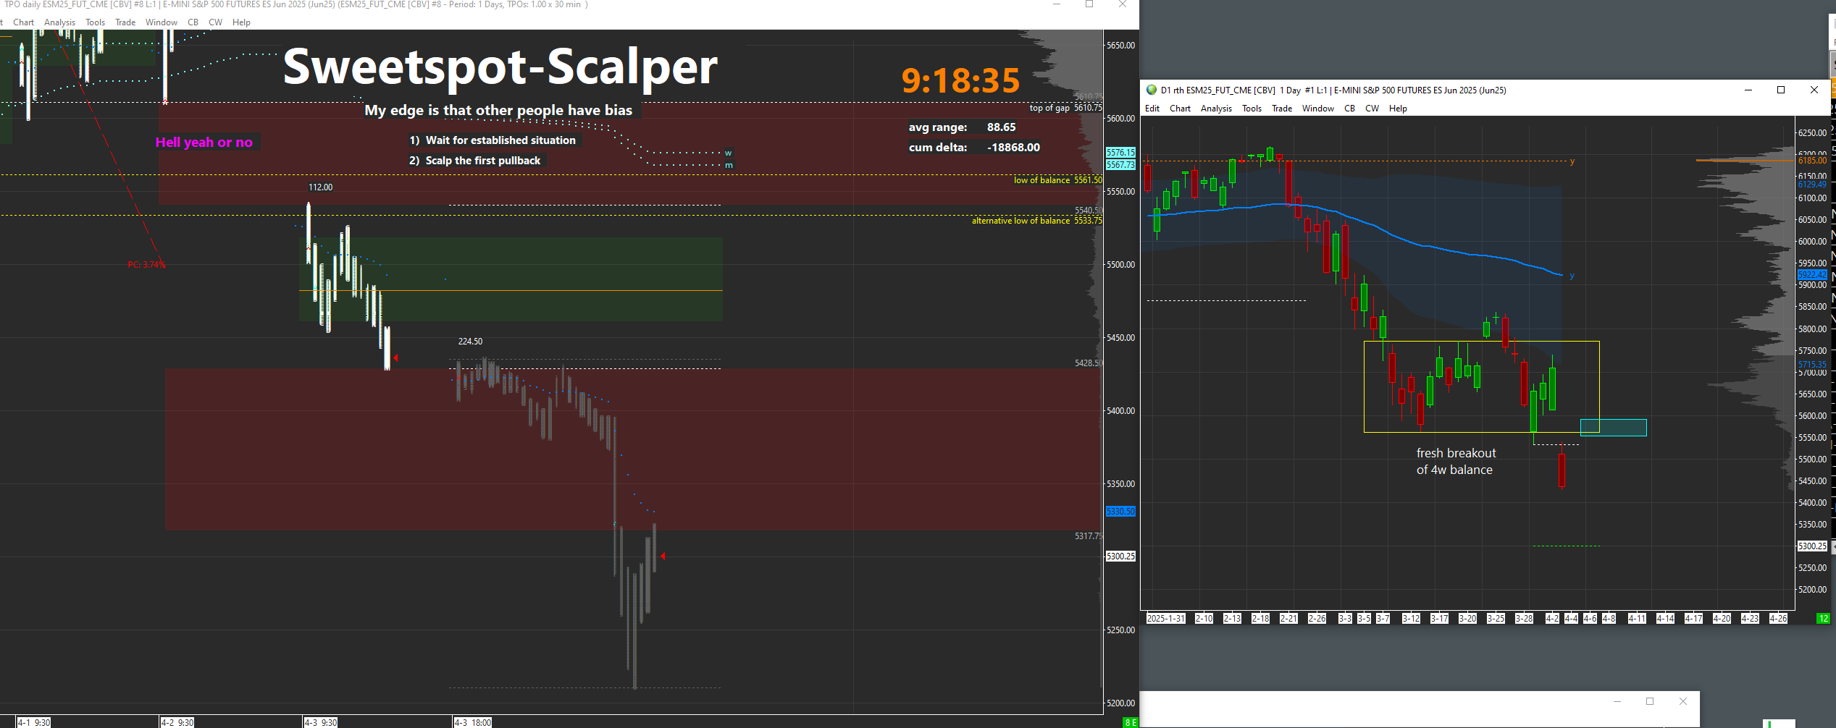Viewport: 1836px width, 728px height.
Task: Click the 'fresh breakout of 4w balance' annotation
Action: [x=1456, y=462]
